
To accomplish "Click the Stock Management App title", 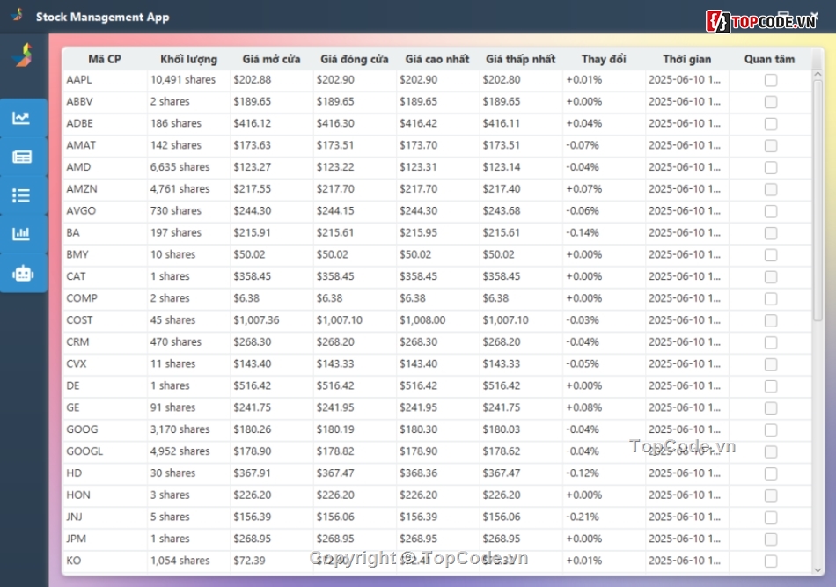I will (102, 17).
